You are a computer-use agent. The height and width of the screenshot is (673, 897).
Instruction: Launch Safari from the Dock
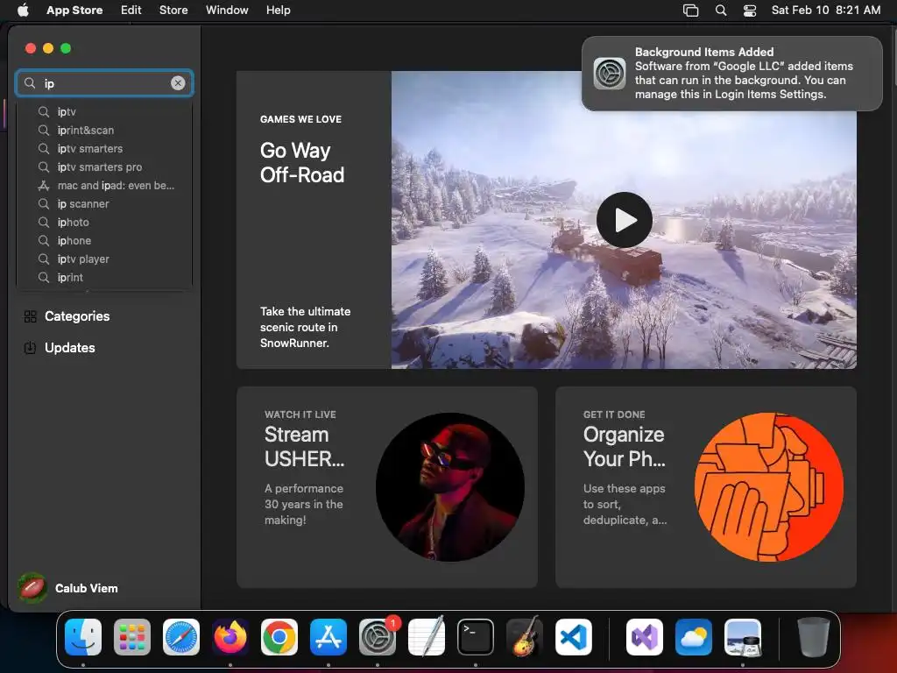pyautogui.click(x=181, y=636)
